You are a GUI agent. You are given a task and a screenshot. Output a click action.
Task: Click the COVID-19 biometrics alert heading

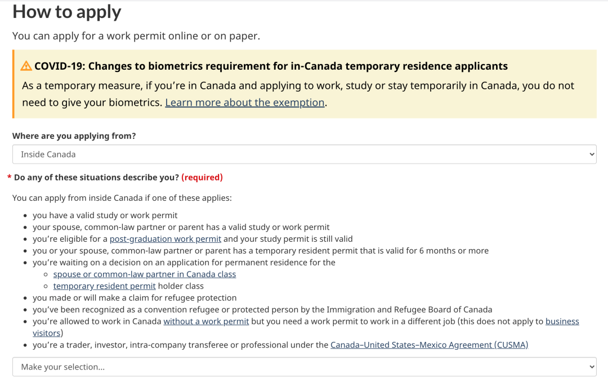tap(271, 66)
